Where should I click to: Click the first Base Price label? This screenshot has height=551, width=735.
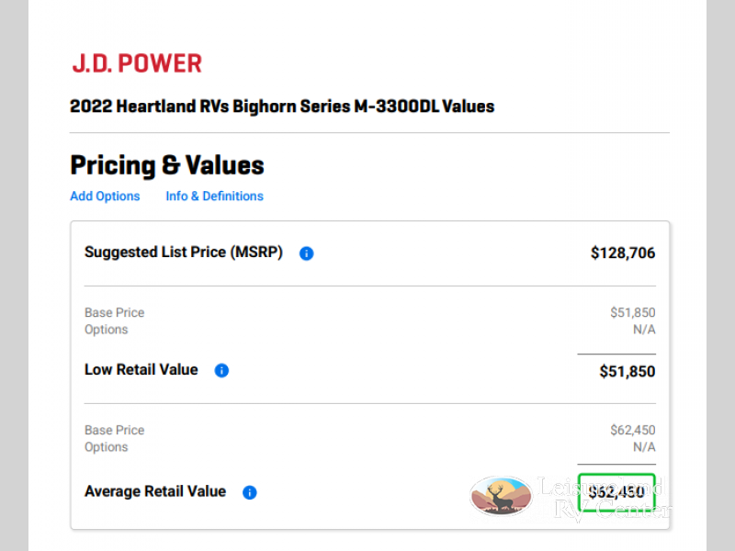(114, 312)
